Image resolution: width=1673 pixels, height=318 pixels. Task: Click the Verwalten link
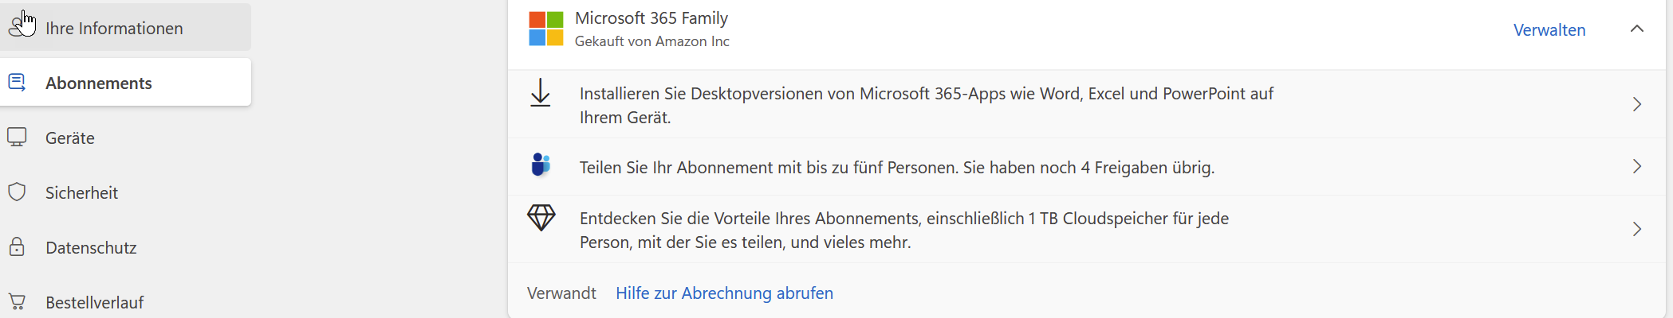(1549, 30)
